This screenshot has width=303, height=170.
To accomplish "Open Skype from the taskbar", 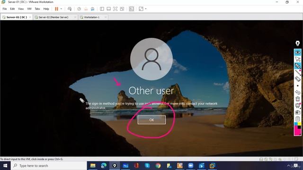I will click(x=147, y=166).
